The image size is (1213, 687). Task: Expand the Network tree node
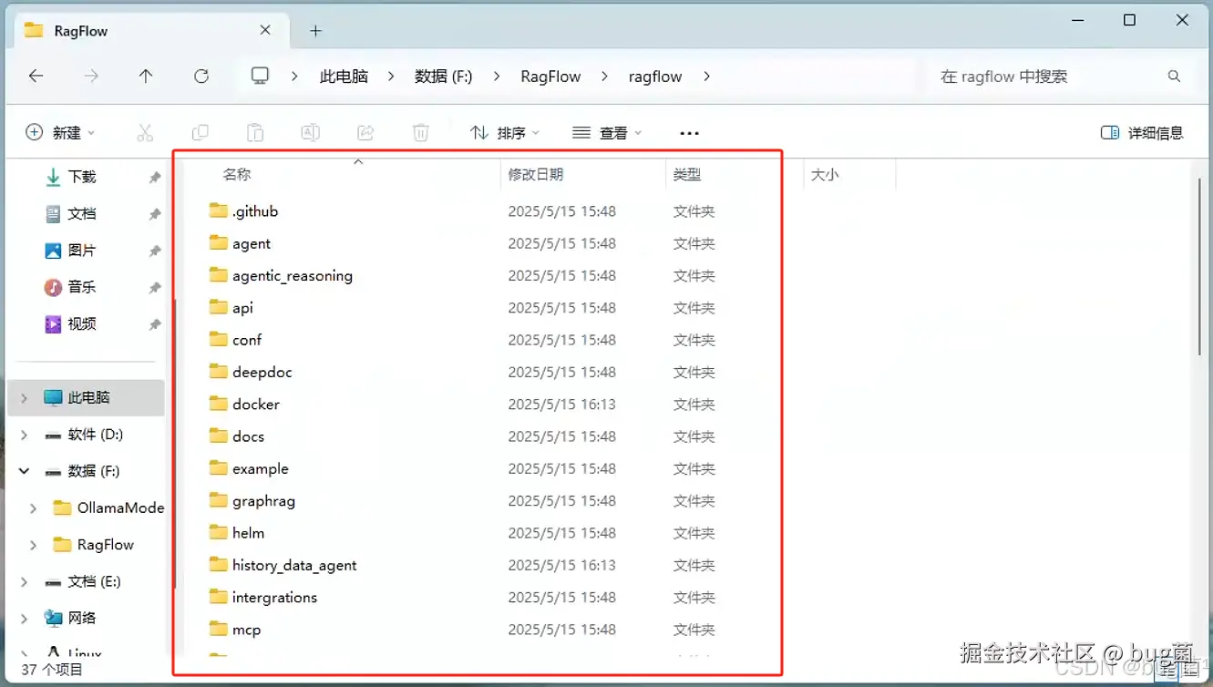[x=25, y=619]
